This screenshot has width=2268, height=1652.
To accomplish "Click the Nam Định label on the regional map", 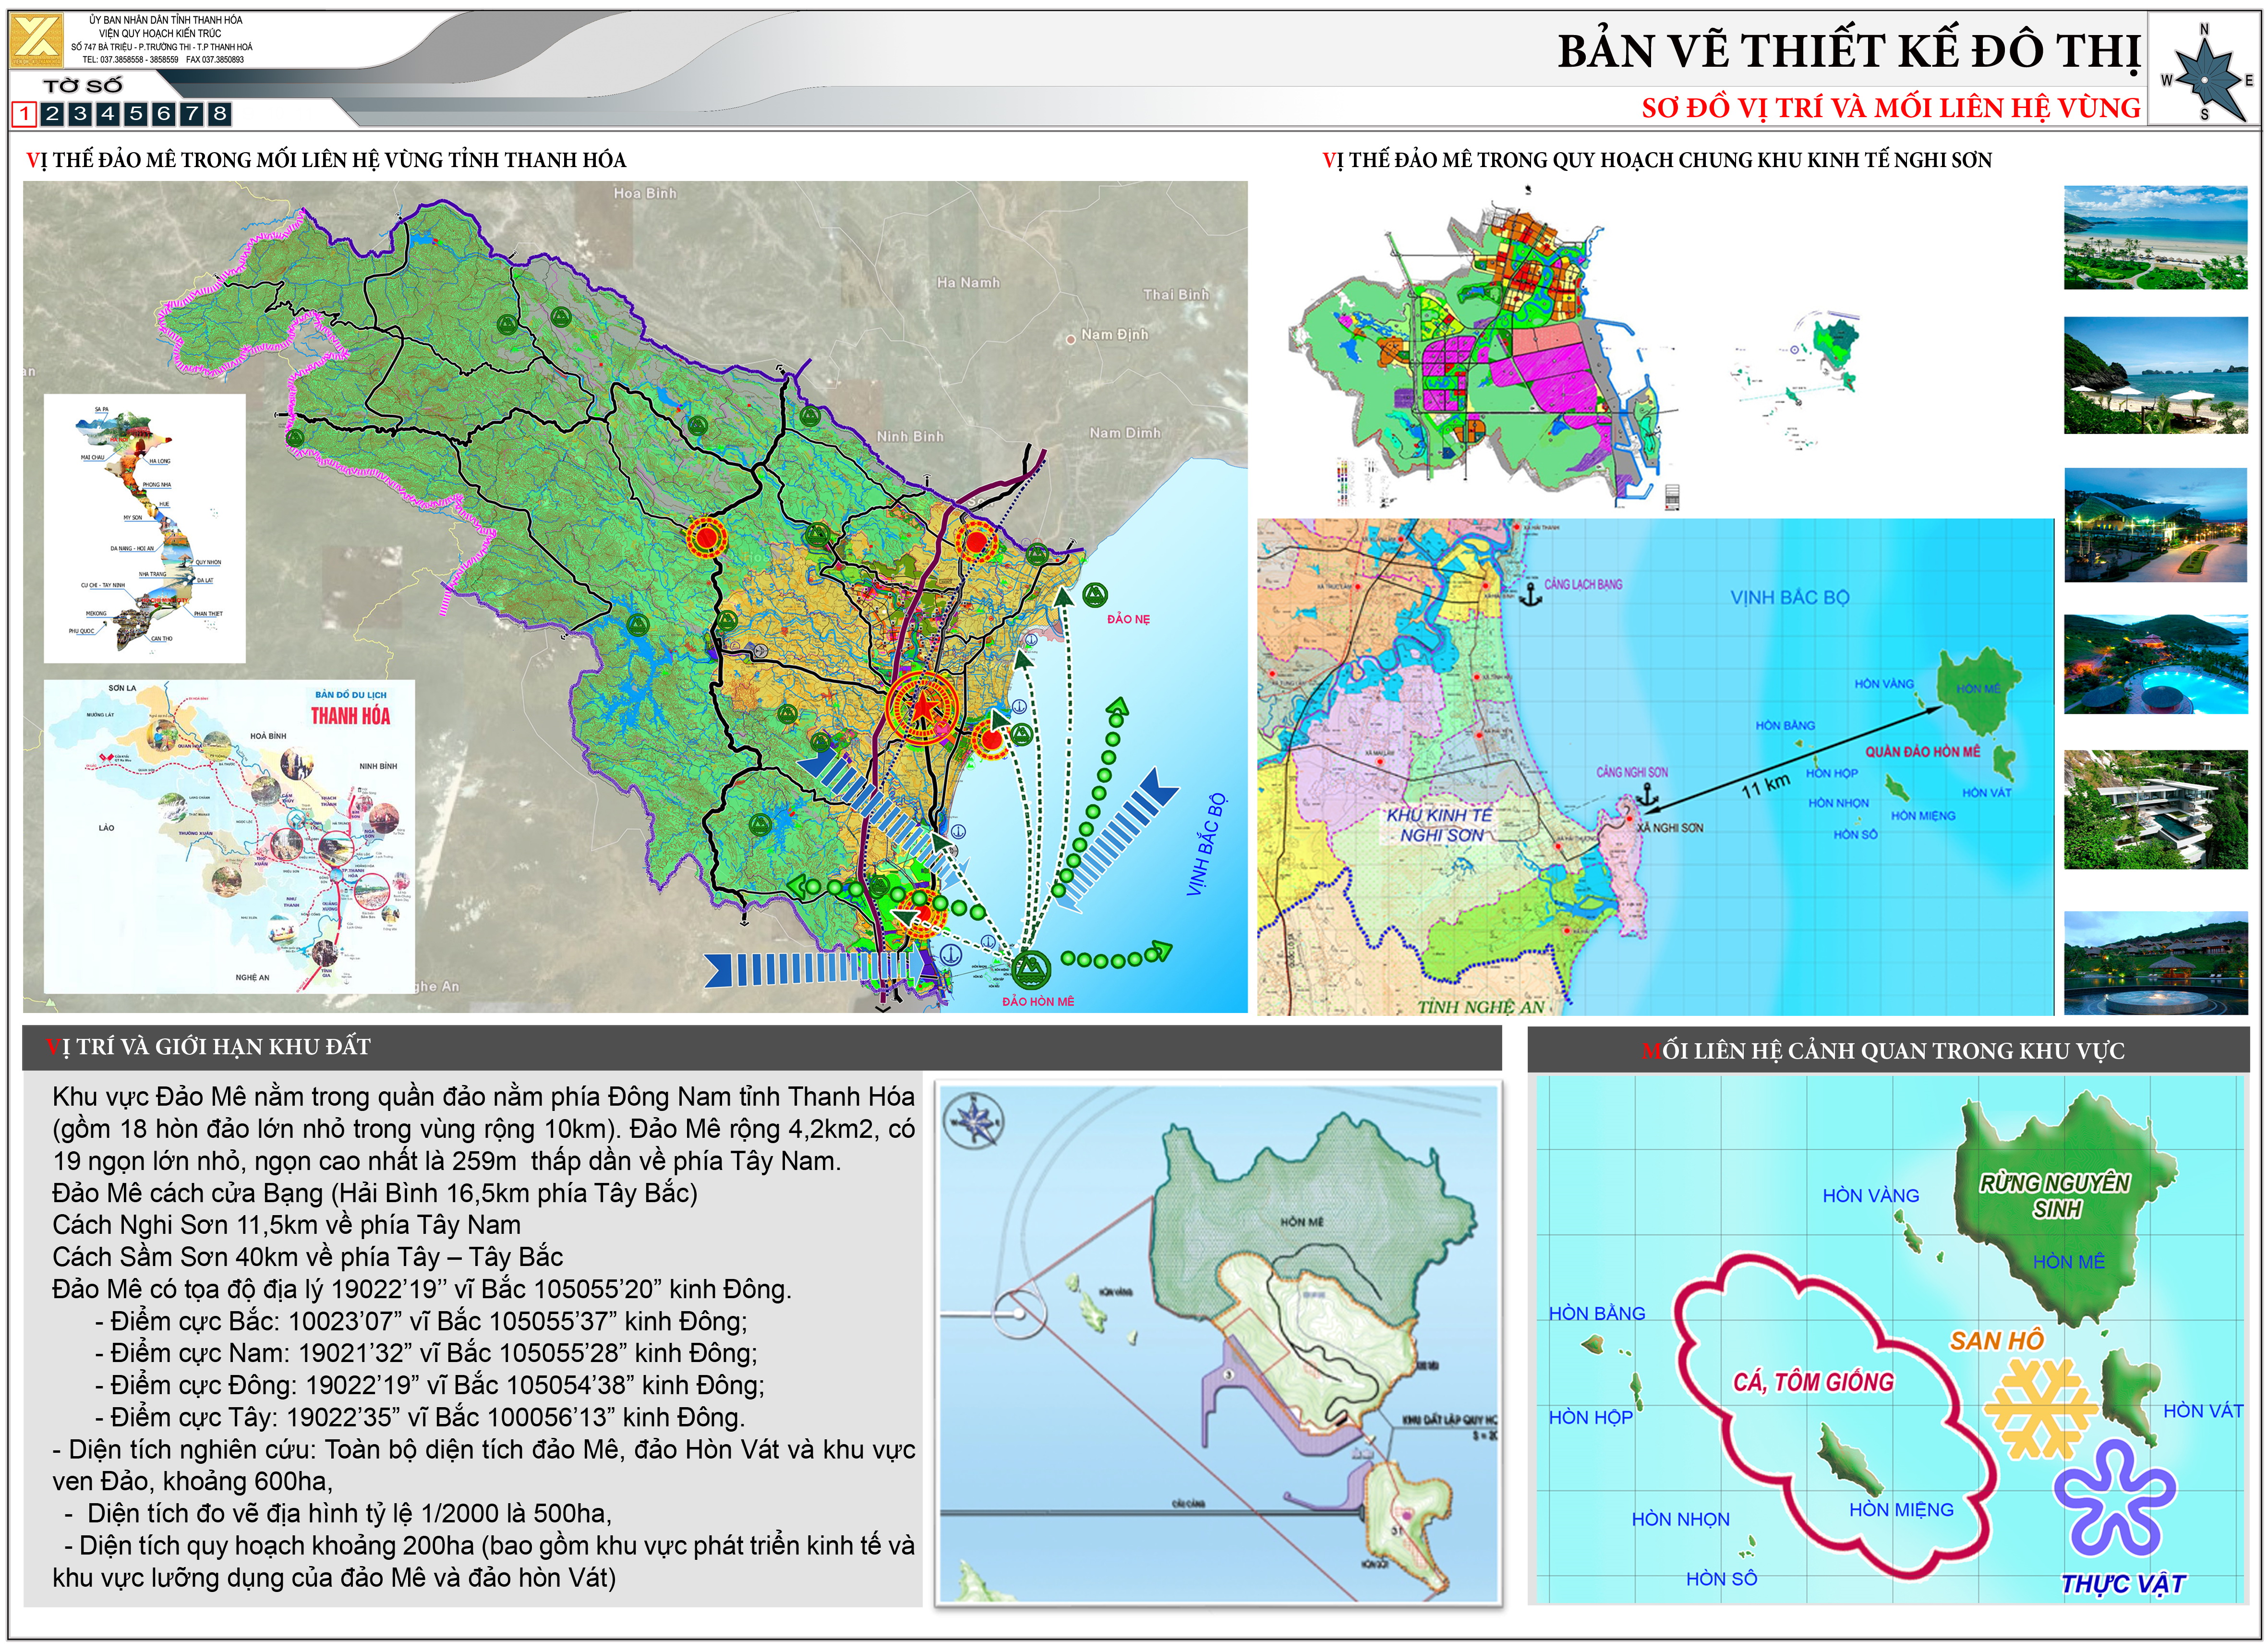I will pyautogui.click(x=1114, y=334).
